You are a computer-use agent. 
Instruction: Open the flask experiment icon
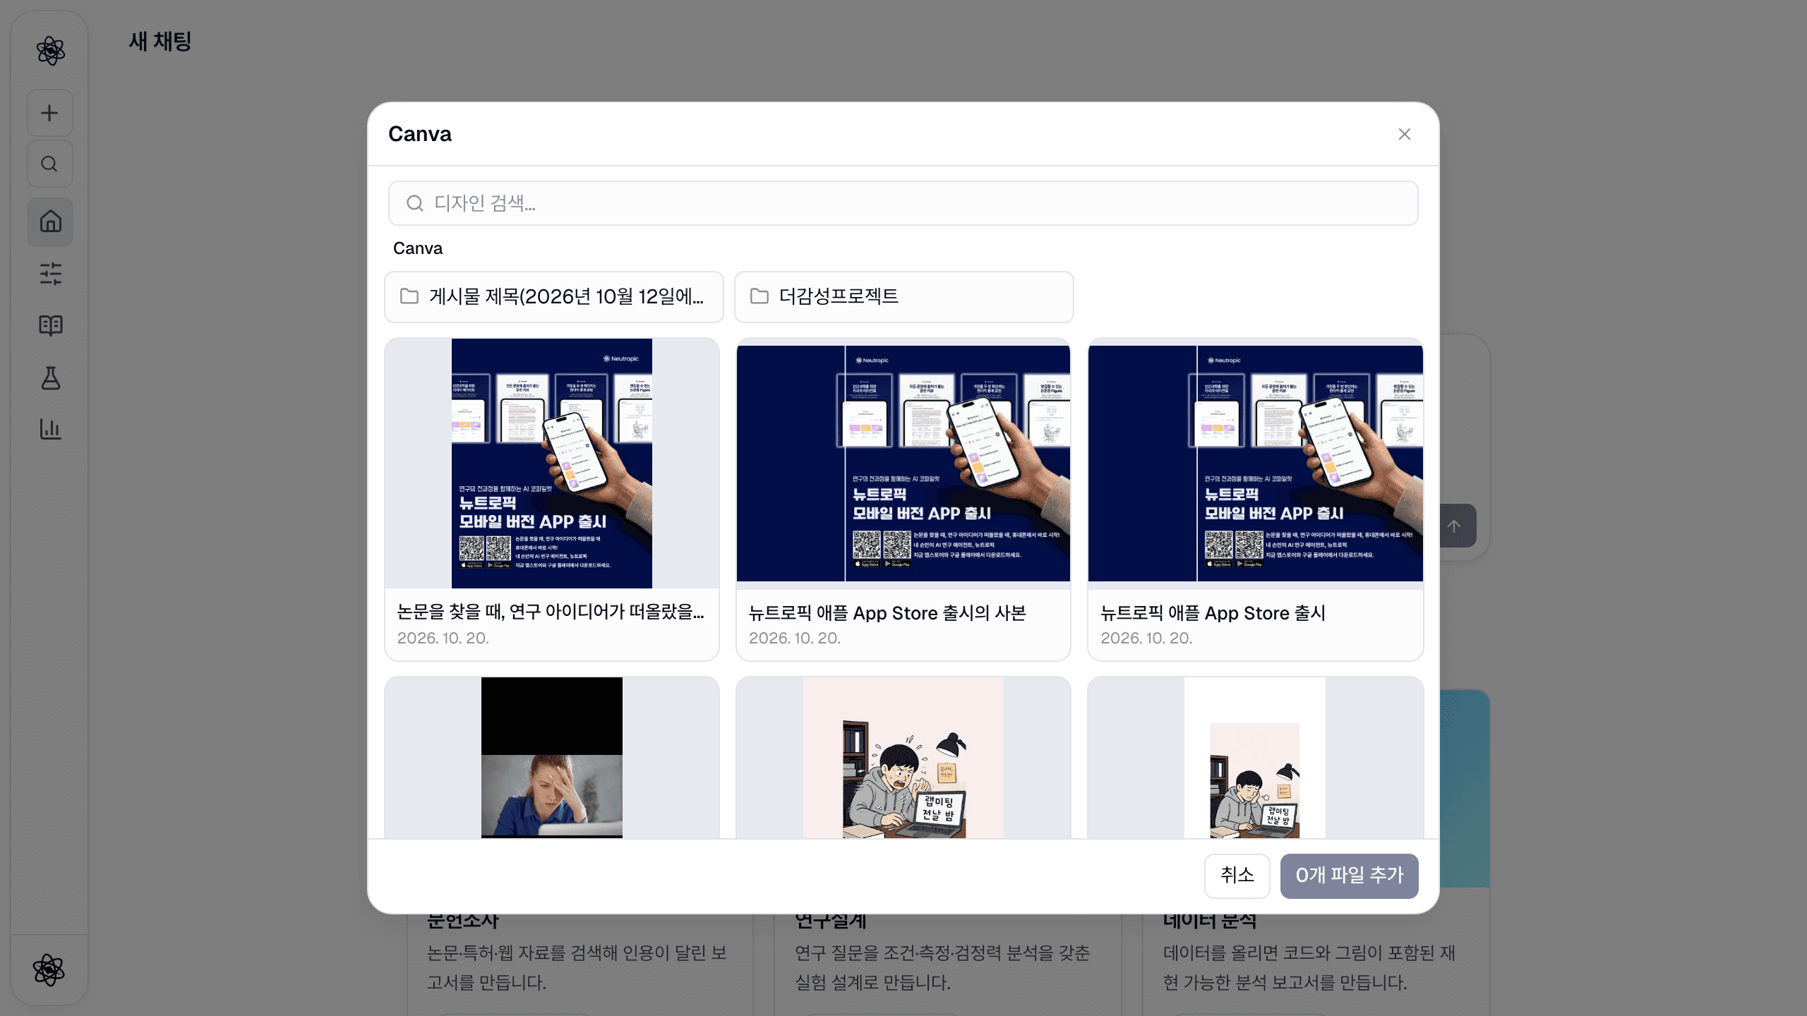tap(50, 377)
